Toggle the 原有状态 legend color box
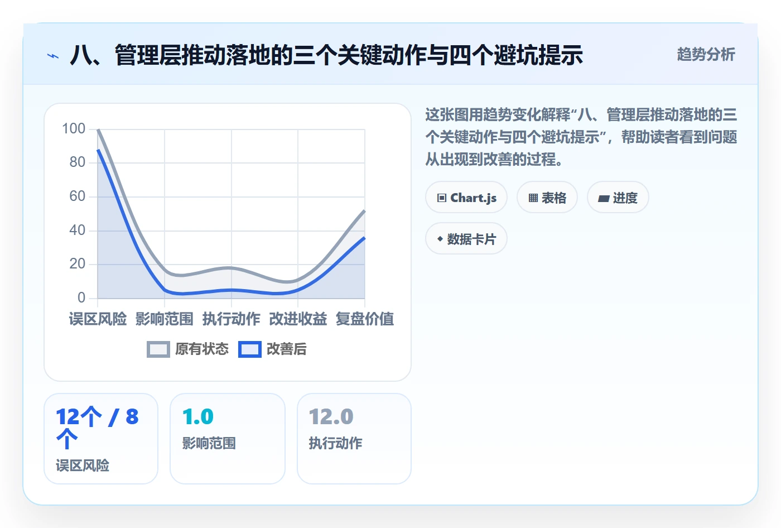The width and height of the screenshot is (781, 528). click(x=158, y=349)
